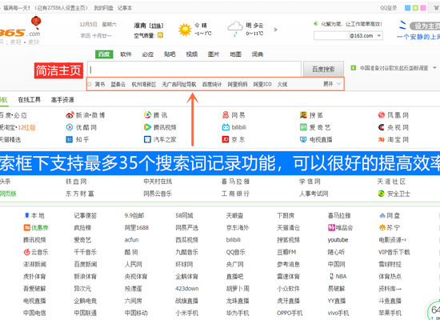Screen dimensions: 440x320
Task: Open the 423down link
Action: click(187, 288)
